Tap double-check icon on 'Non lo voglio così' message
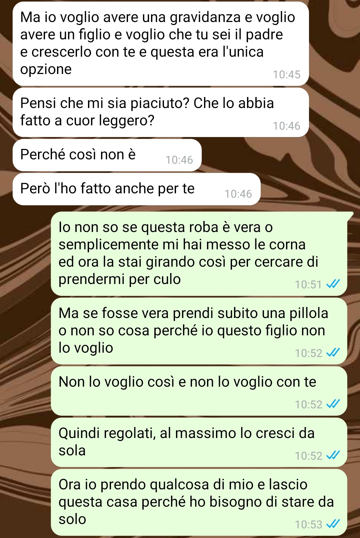The image size is (360, 538). point(333,404)
